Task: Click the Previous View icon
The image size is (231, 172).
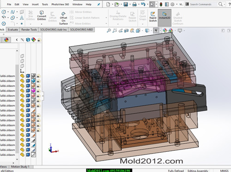Action: 121,31
